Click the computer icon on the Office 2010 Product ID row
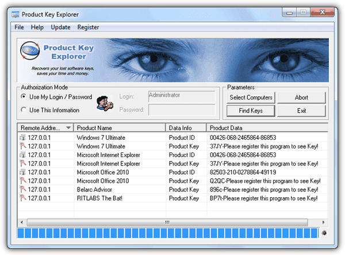The width and height of the screenshot is (345, 255). [22, 172]
